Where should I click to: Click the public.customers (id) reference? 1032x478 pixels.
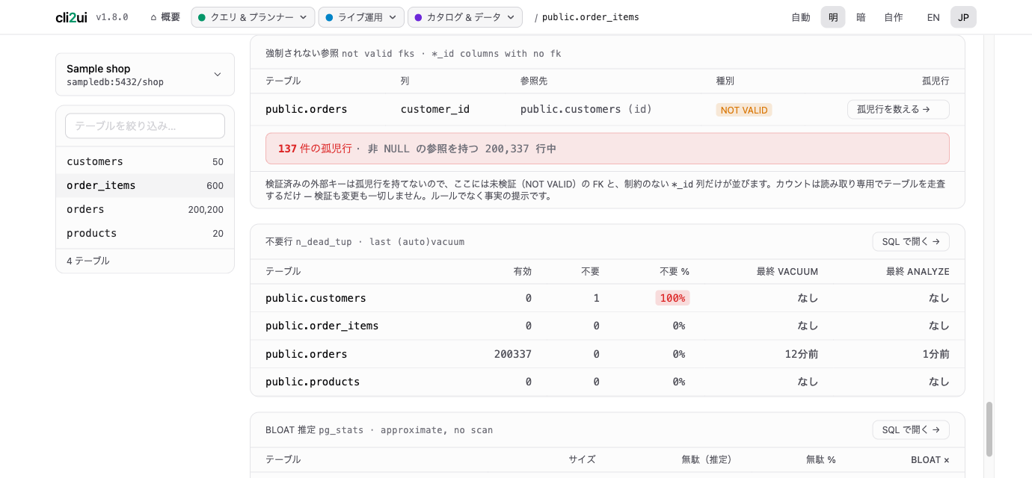pos(586,109)
